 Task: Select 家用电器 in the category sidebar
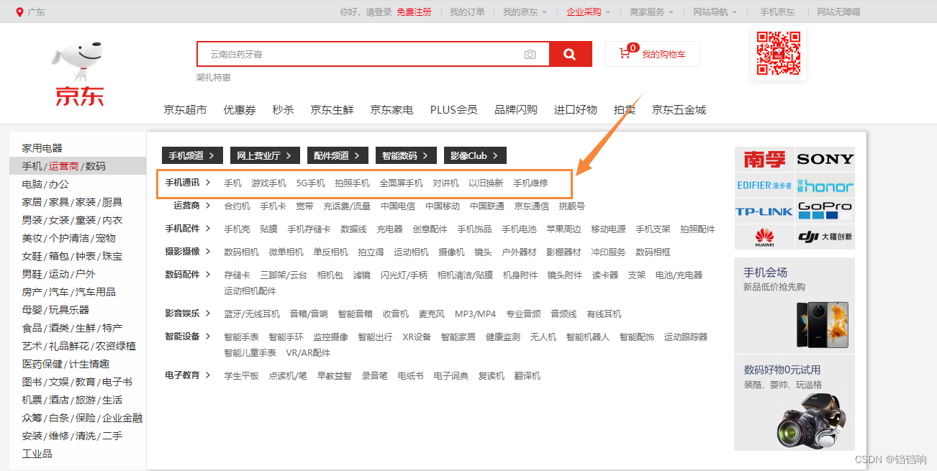point(42,148)
